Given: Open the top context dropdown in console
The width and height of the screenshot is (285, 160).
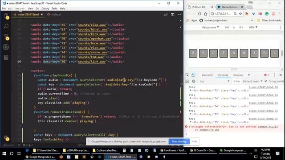Looking at the screenshot, I should point(215,81).
